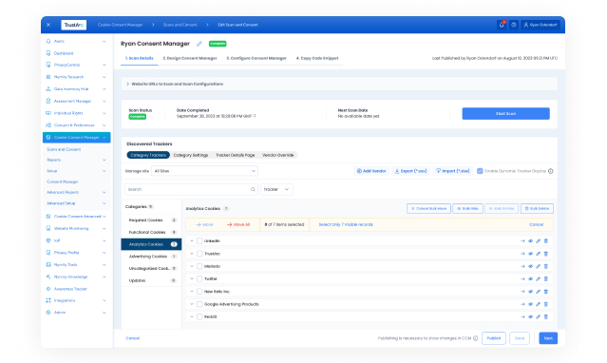
Task: Tick the Reddit checkbox
Action: 199,316
